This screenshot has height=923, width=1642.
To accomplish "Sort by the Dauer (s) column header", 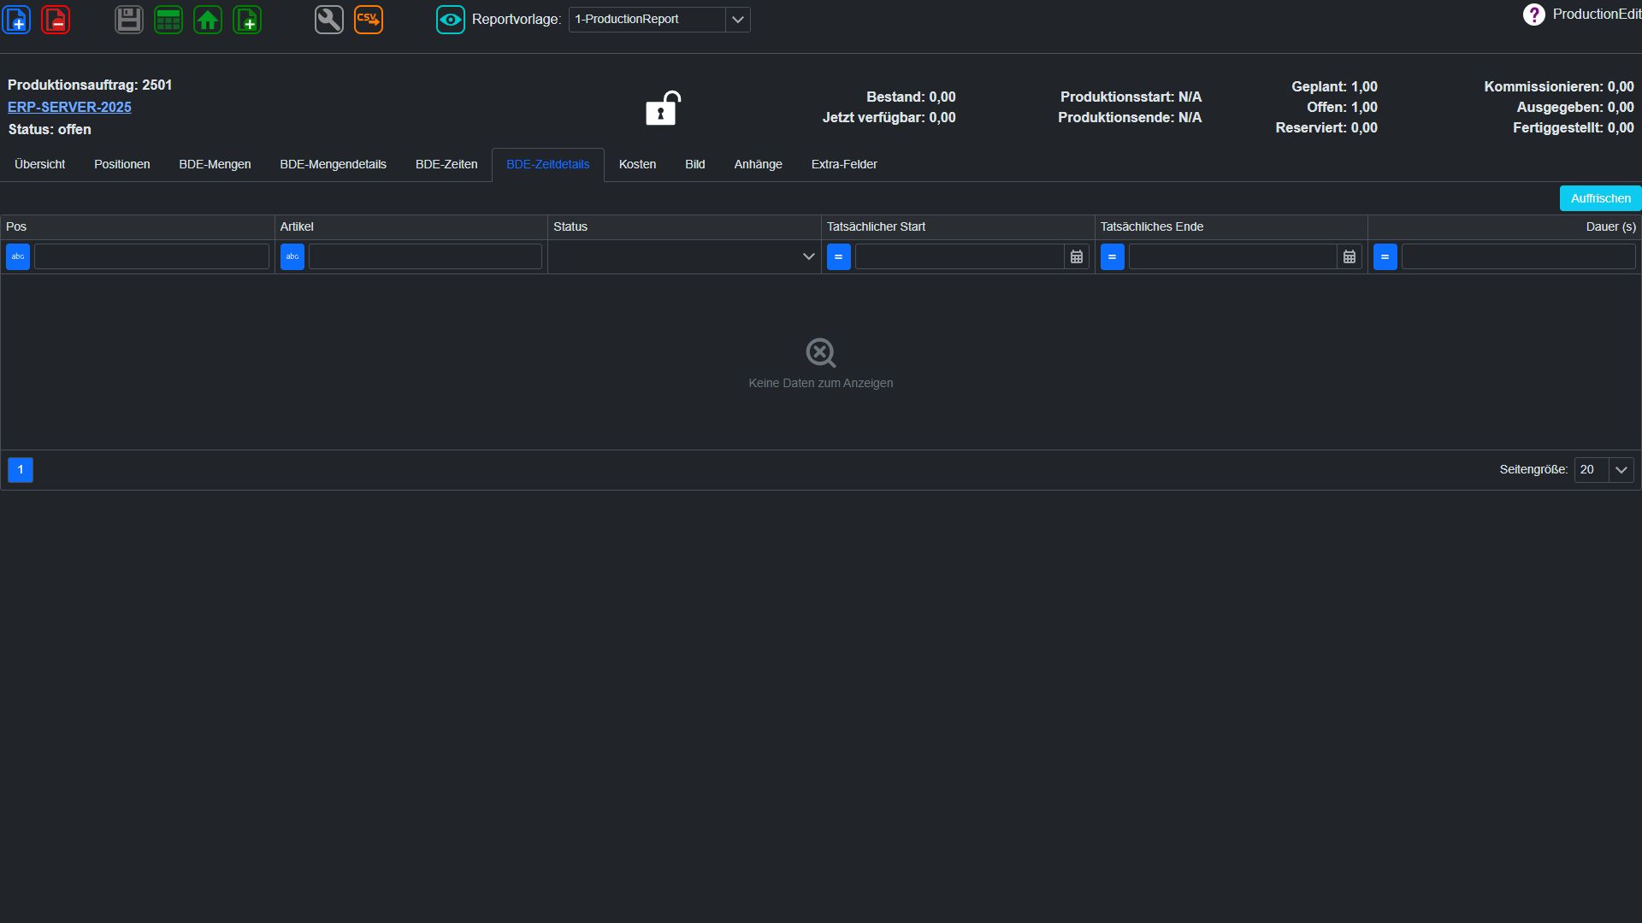I will click(x=1504, y=226).
